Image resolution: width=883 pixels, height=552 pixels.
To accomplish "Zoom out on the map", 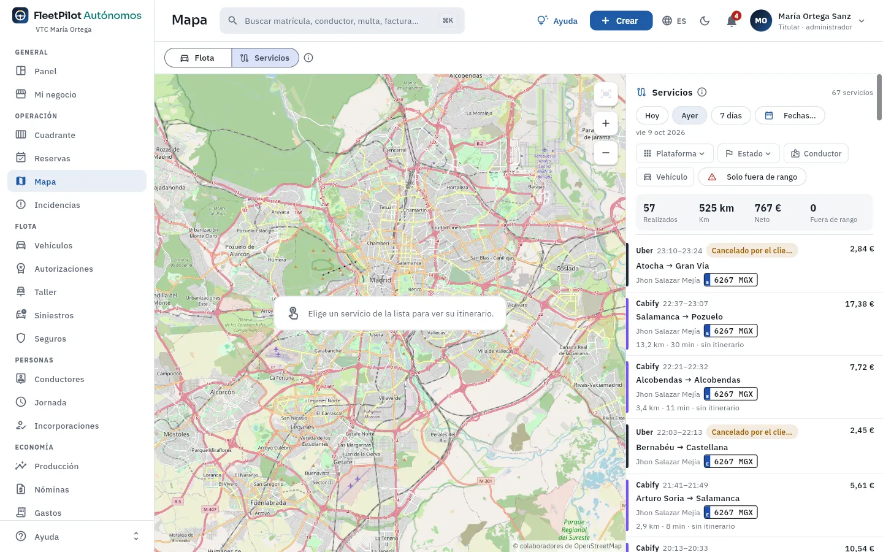I will (x=606, y=153).
